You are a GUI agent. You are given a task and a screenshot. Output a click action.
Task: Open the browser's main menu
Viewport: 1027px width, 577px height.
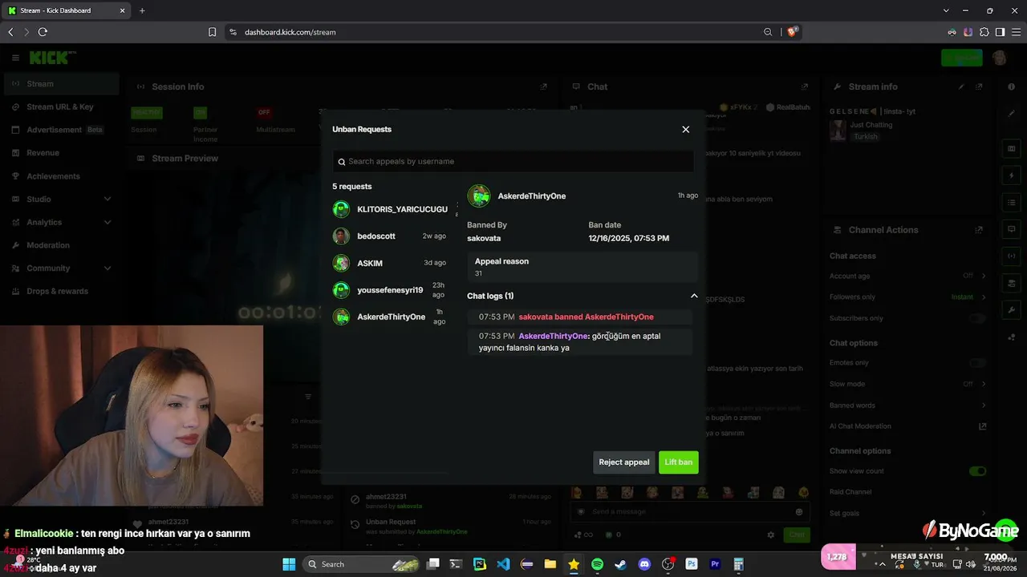pyautogui.click(x=1015, y=32)
